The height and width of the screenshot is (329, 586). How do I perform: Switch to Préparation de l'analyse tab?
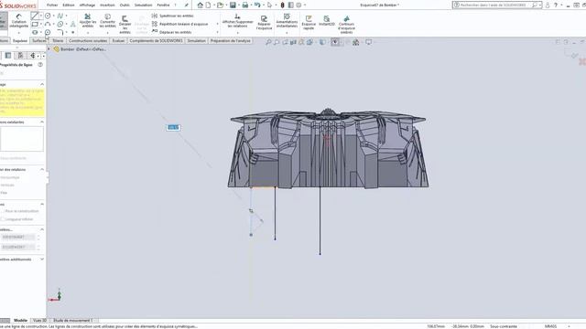pos(230,40)
